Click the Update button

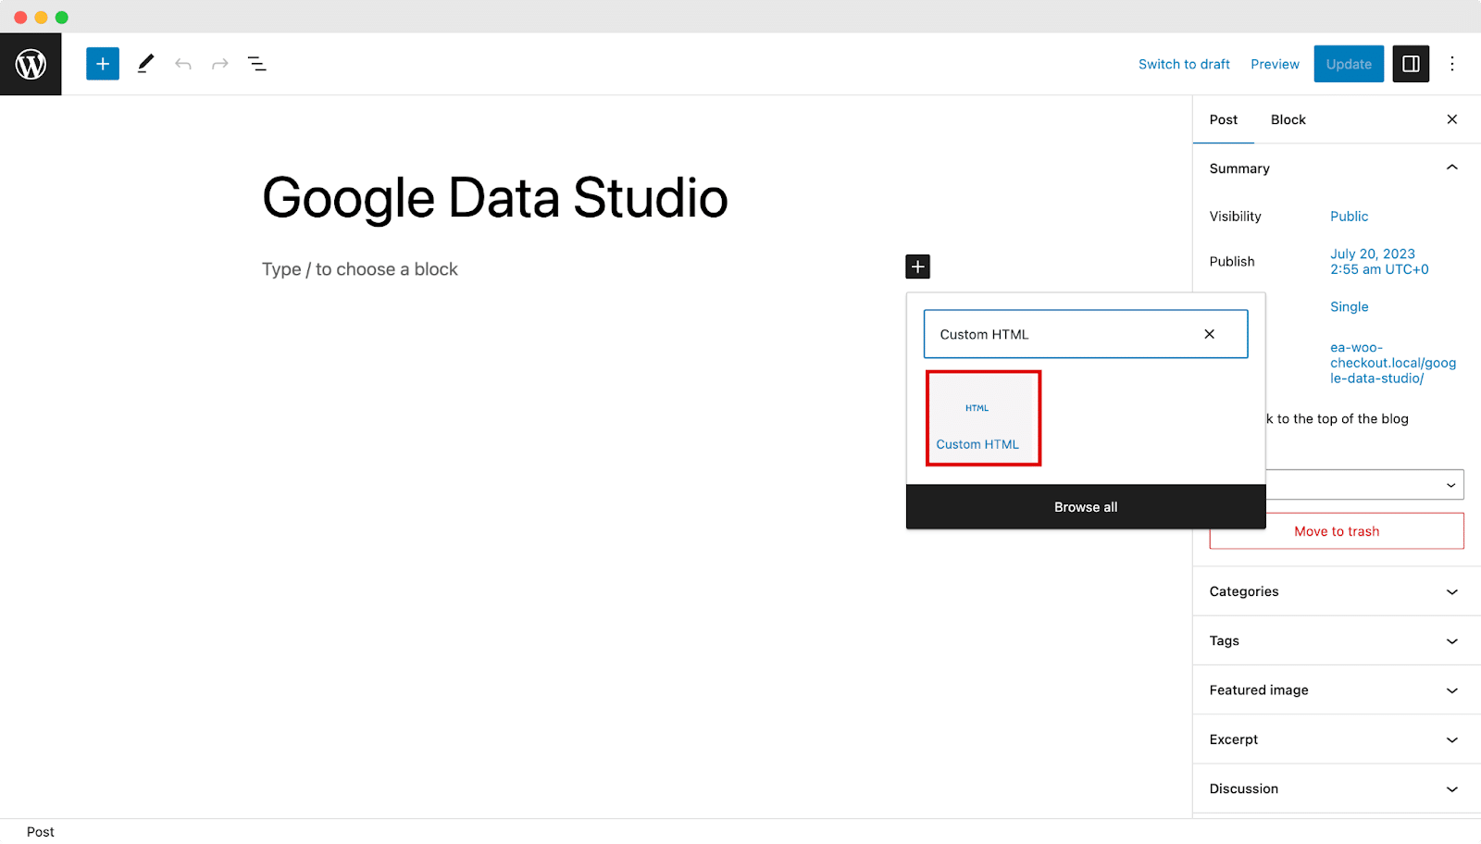[1349, 64]
